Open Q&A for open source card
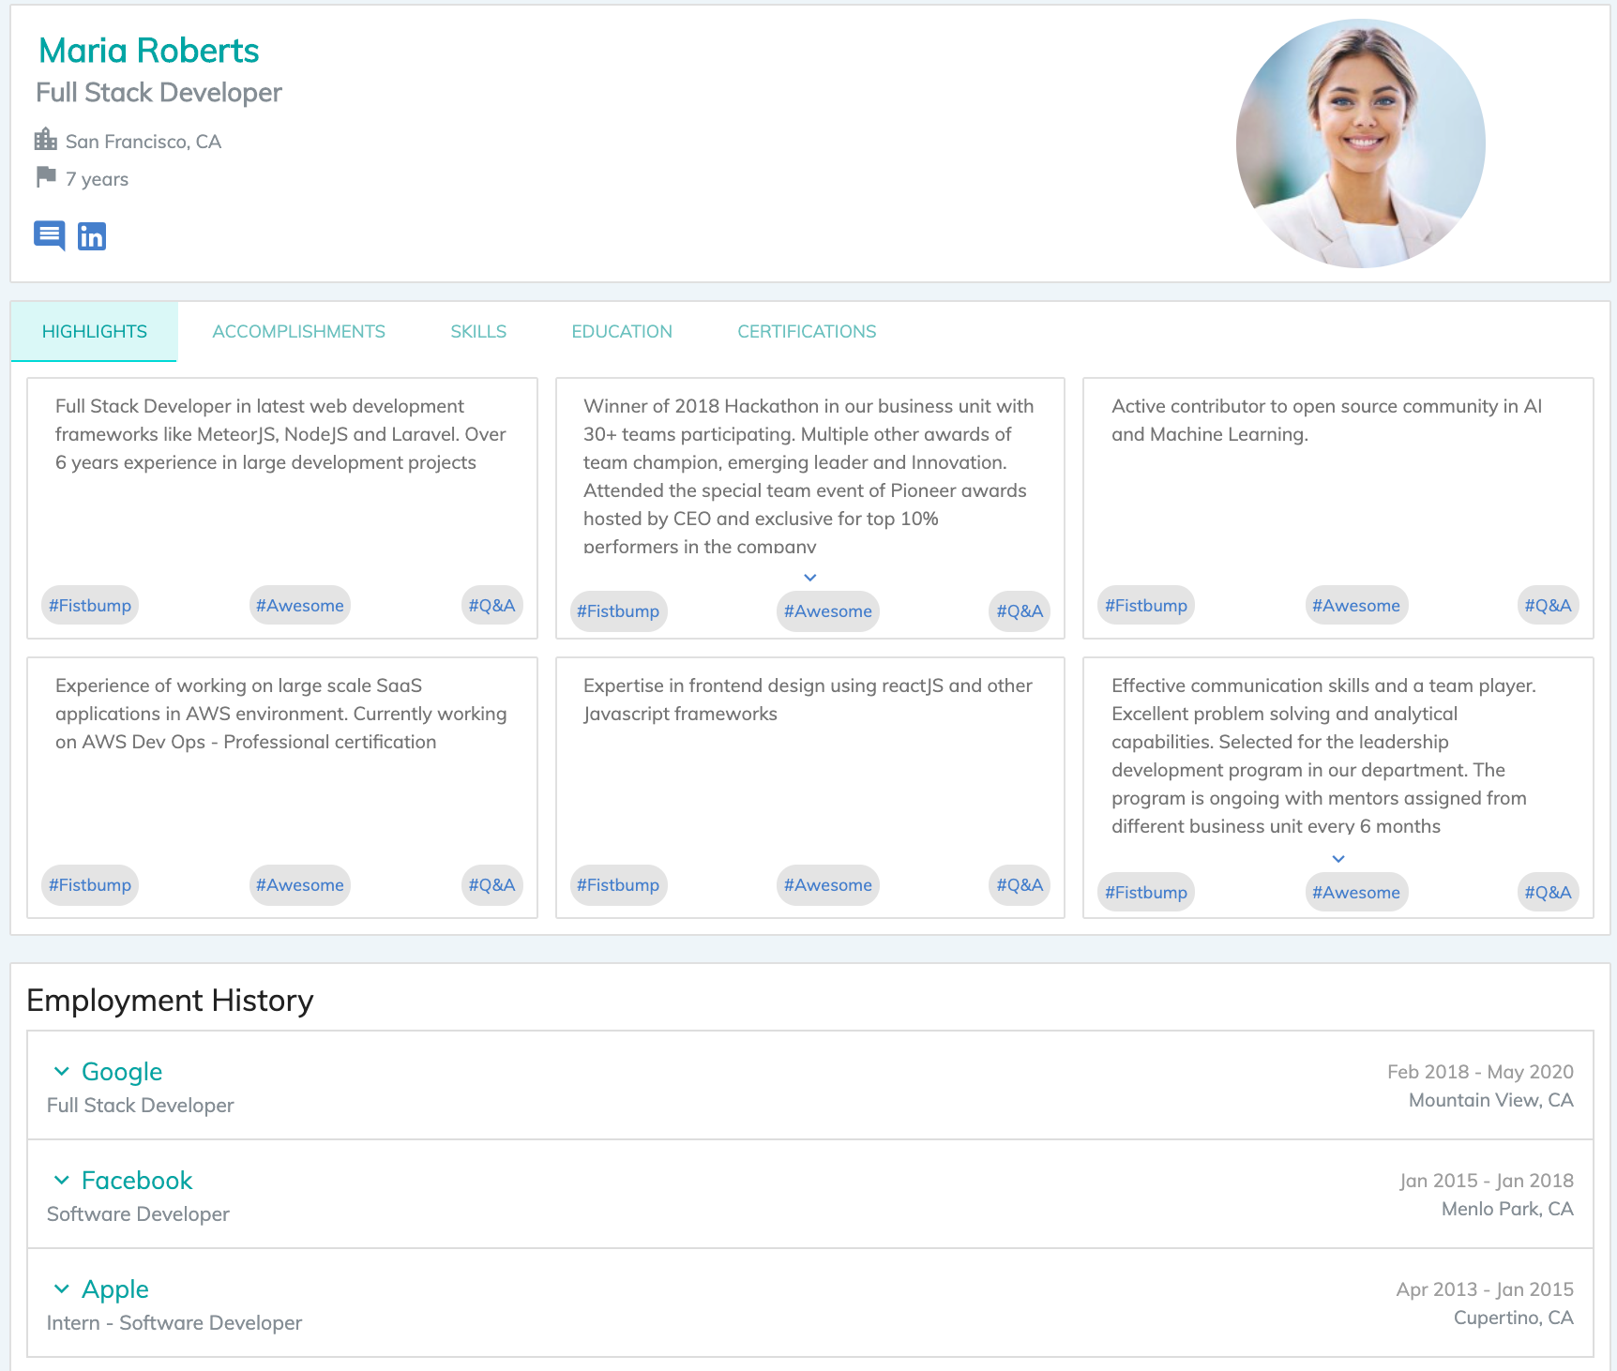Image resolution: width=1617 pixels, height=1371 pixels. tap(1549, 606)
